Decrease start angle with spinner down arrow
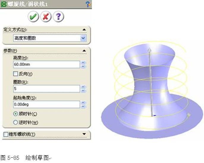Image resolution: width=204 pixels, height=163 pixels. tap(83, 106)
